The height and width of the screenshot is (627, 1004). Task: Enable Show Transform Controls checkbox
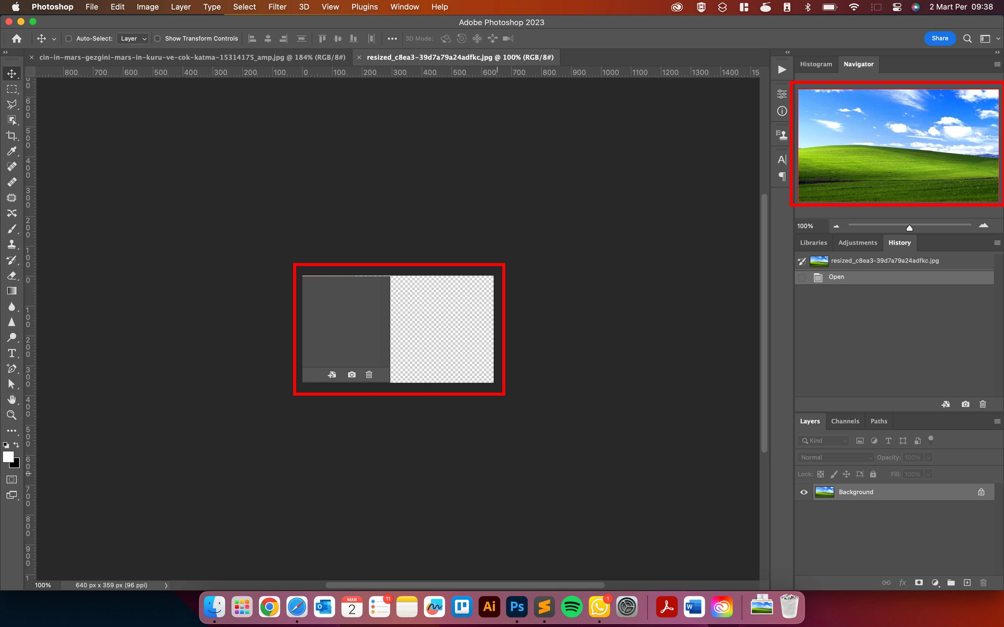158,39
